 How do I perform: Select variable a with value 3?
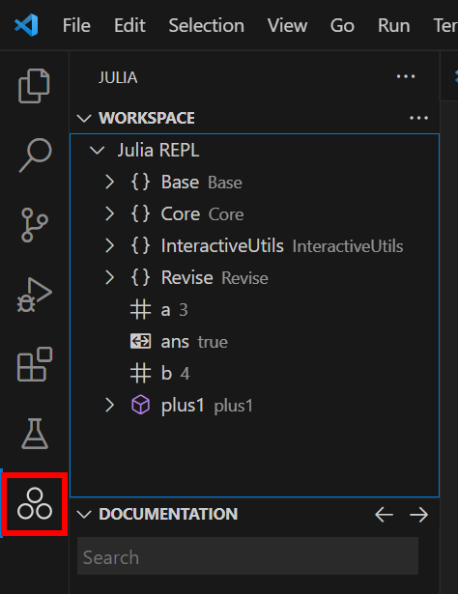pyautogui.click(x=254, y=309)
